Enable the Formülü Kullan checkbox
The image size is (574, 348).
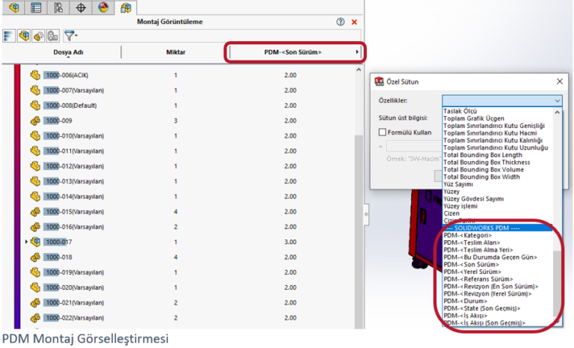[x=381, y=132]
